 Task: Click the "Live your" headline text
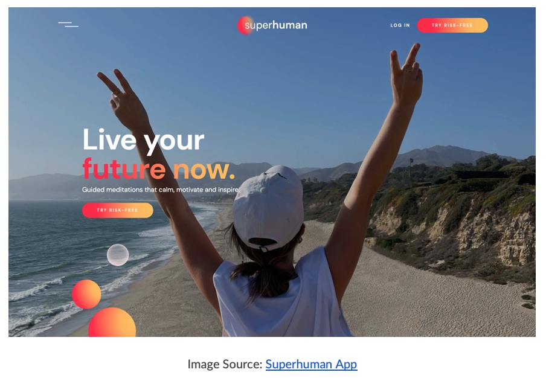point(144,140)
